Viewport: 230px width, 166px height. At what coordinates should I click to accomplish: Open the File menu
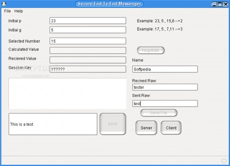7,11
